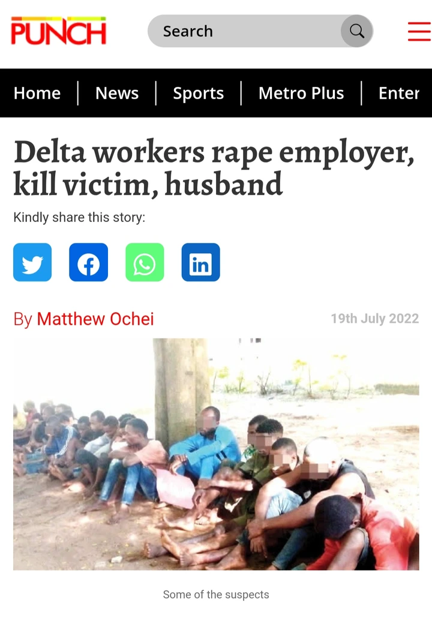Click the search magnifier button

click(356, 31)
